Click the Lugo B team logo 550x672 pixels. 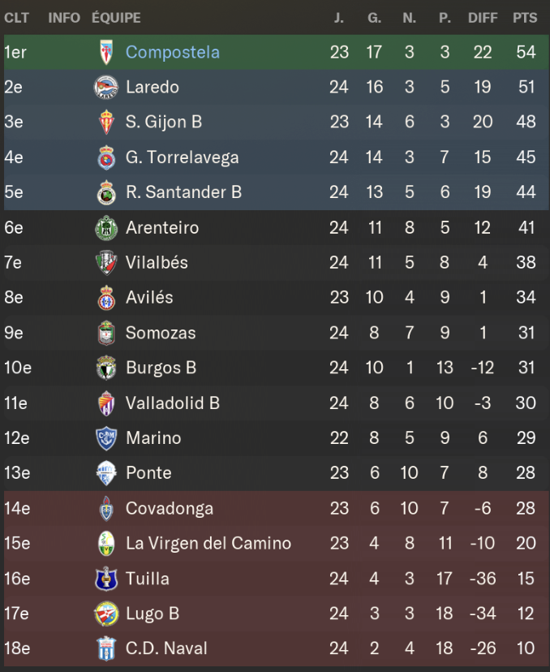point(106,614)
